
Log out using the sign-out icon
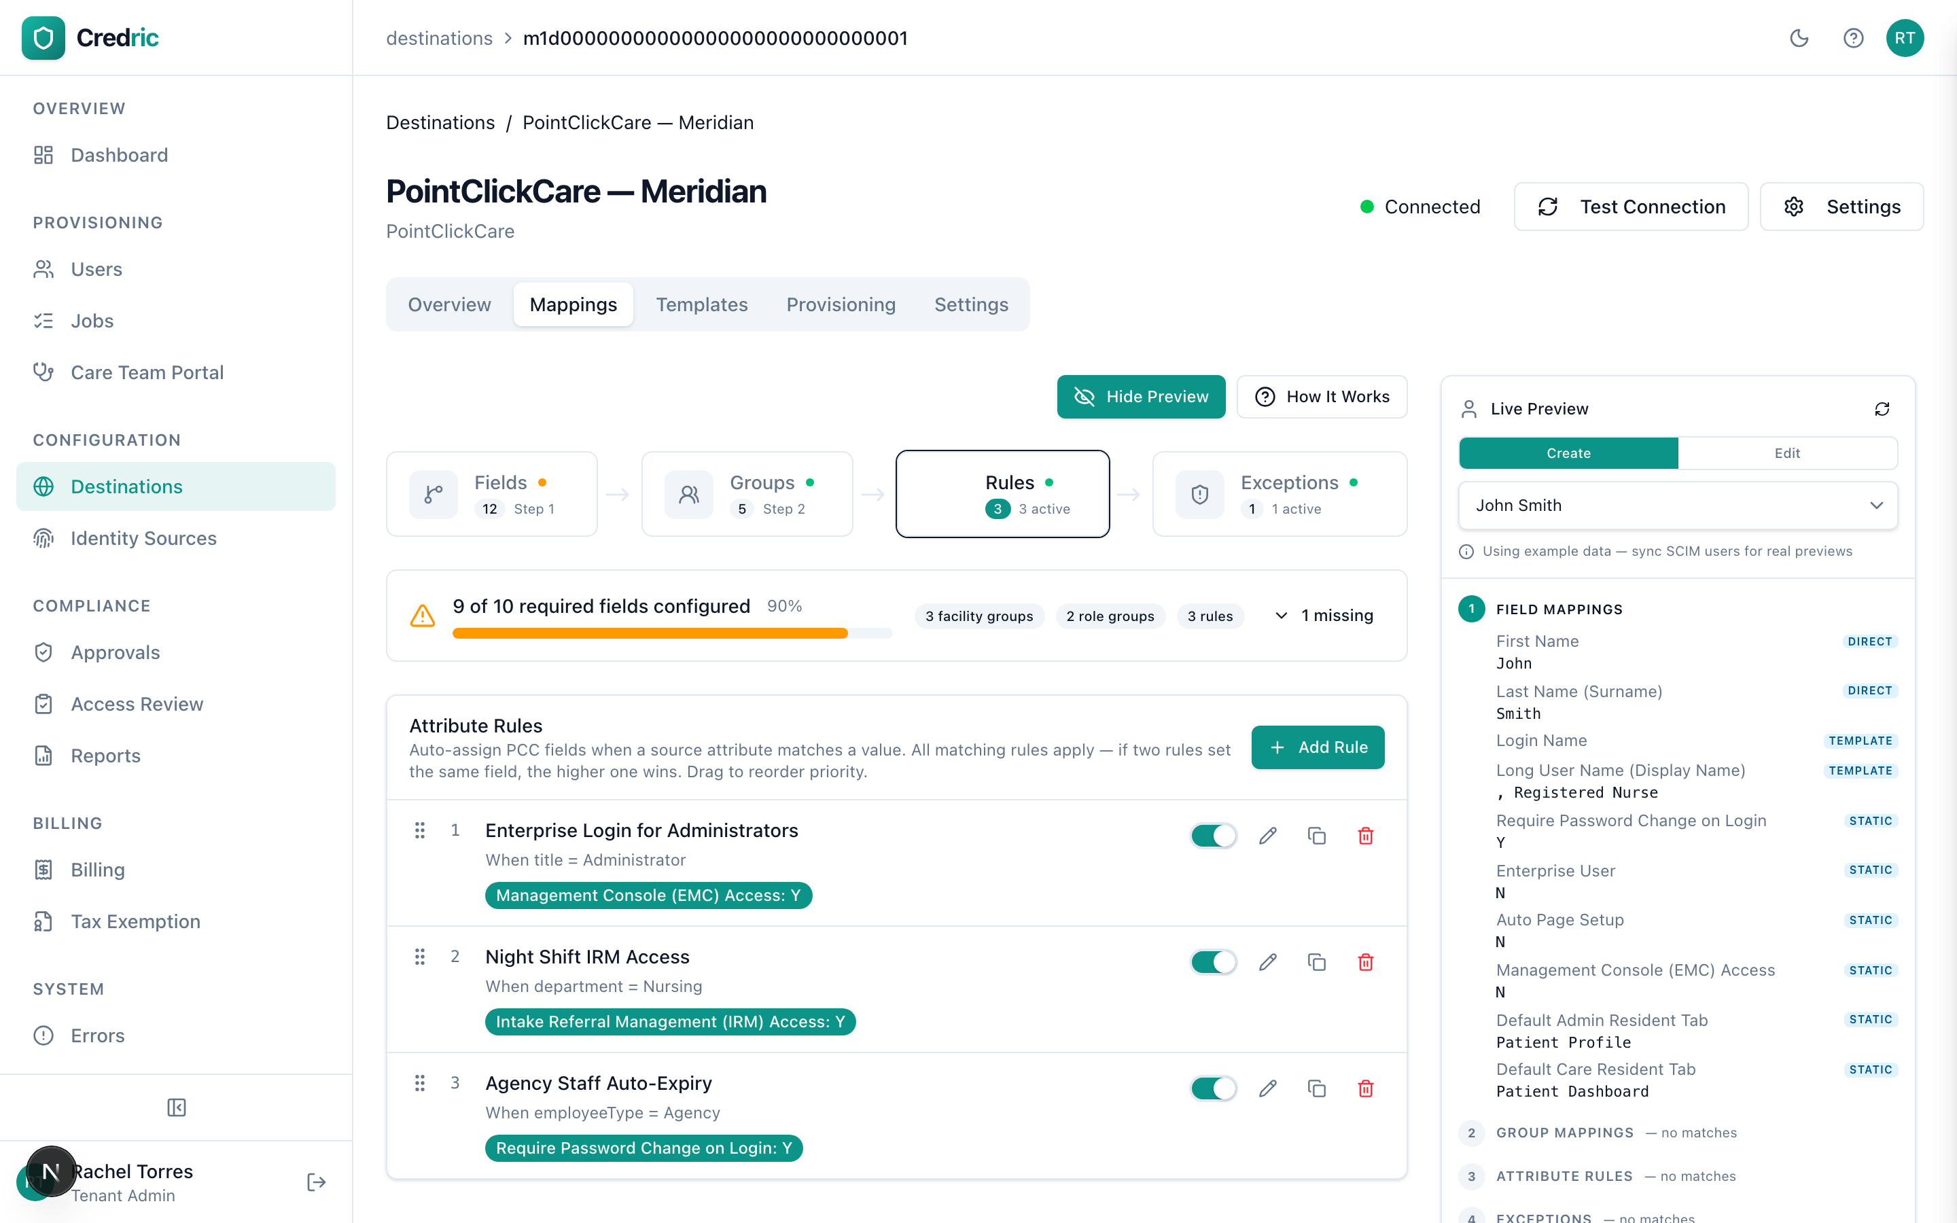(316, 1182)
